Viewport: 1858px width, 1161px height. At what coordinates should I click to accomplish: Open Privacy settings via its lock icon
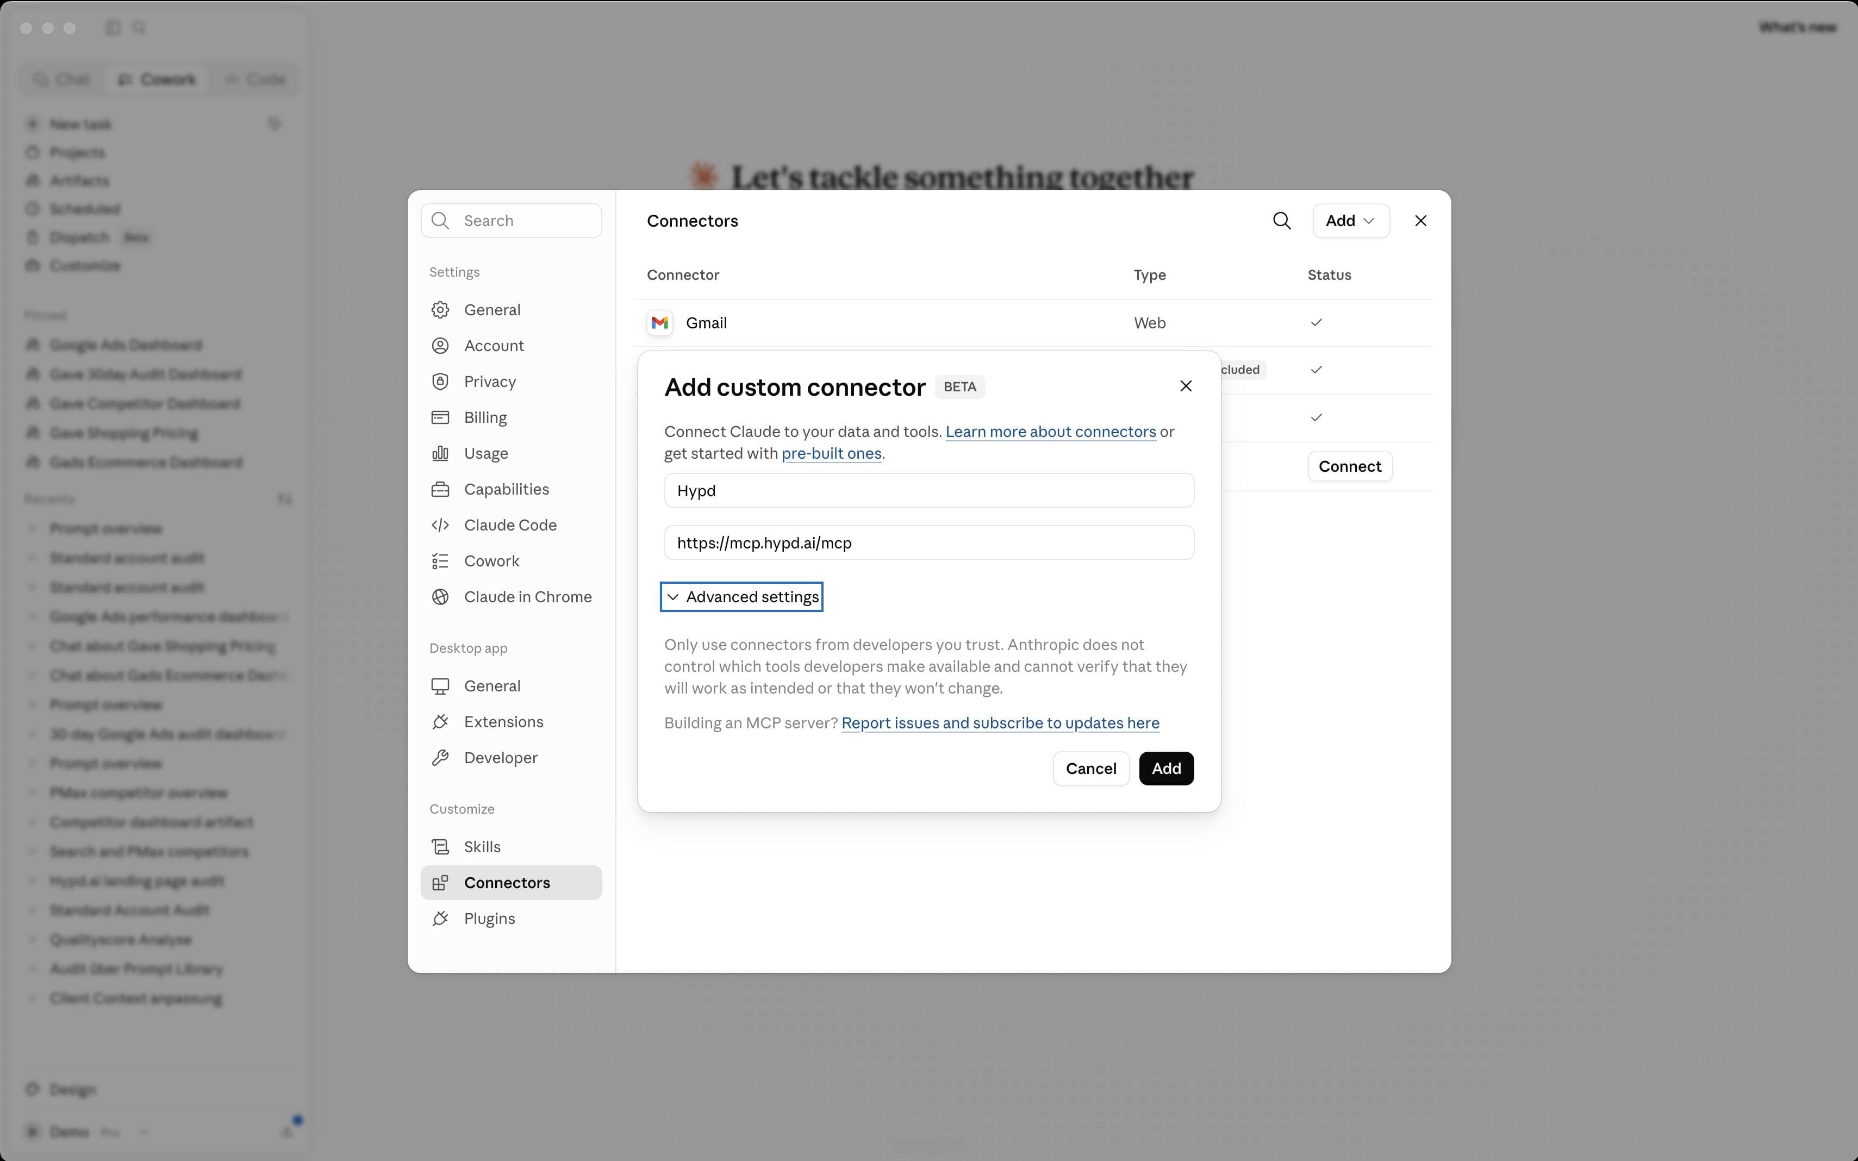coord(440,382)
